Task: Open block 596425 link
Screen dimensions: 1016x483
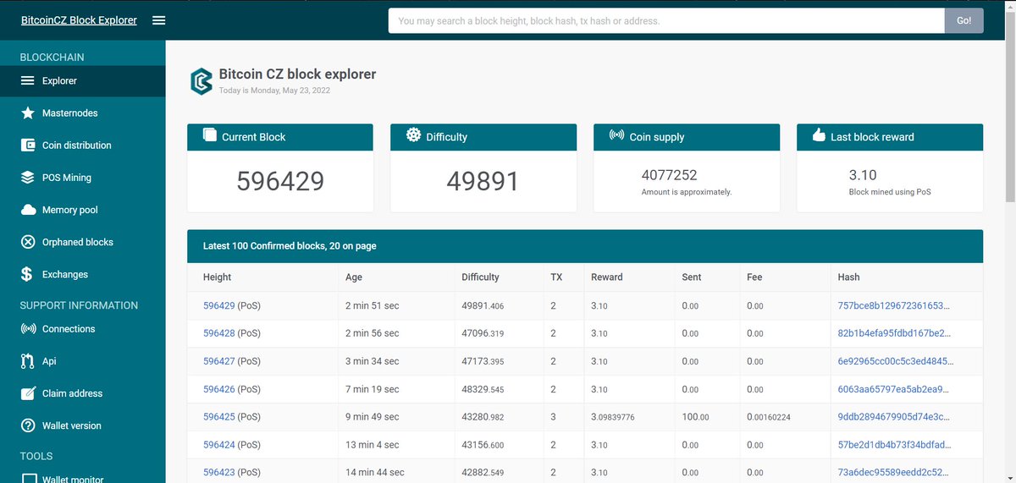Action: point(219,417)
